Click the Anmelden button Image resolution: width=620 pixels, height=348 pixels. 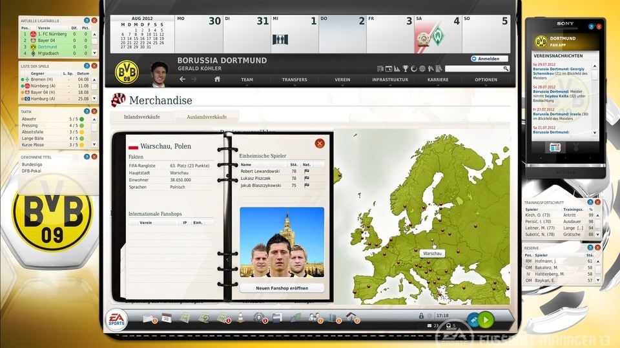pos(489,59)
